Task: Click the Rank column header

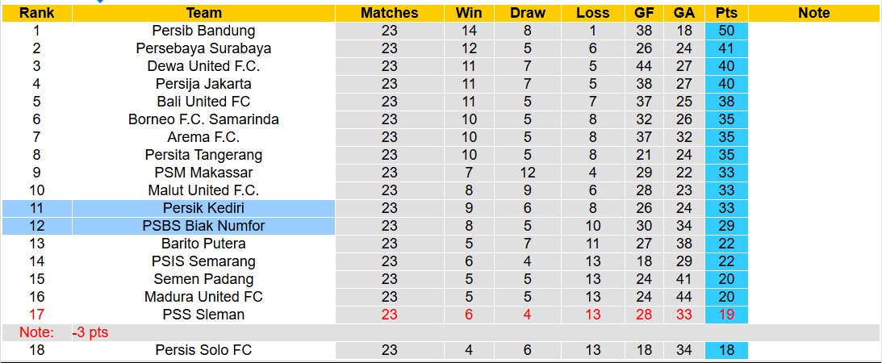Action: point(36,13)
